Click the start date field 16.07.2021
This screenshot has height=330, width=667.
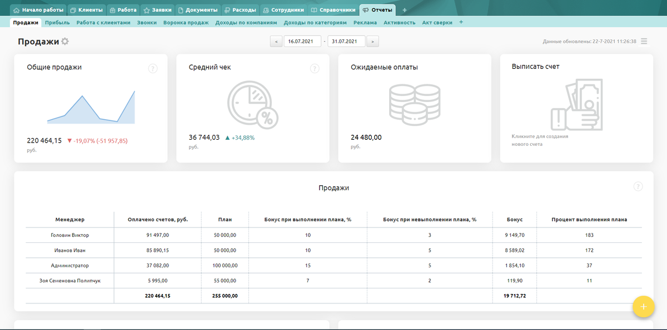click(302, 42)
